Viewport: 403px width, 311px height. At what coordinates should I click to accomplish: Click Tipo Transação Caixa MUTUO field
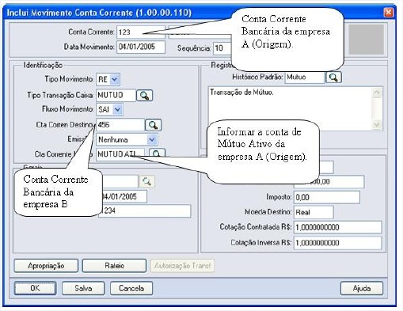coord(116,95)
